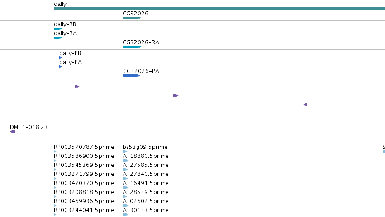Open the bs53g09.5prime EST label
This screenshot has height=217, width=385.
[x=145, y=147]
